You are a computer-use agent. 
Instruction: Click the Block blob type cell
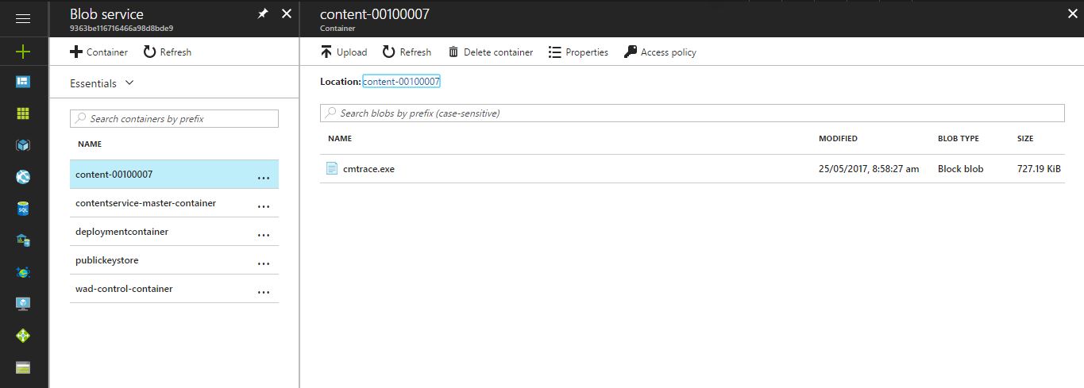960,169
